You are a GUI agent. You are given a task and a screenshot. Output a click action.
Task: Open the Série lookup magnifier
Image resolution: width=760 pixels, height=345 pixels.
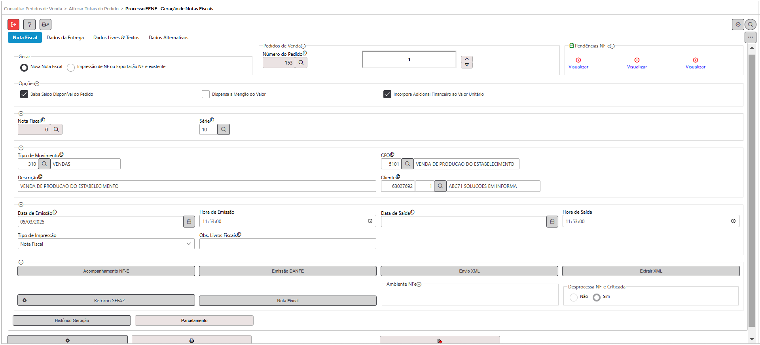224,129
